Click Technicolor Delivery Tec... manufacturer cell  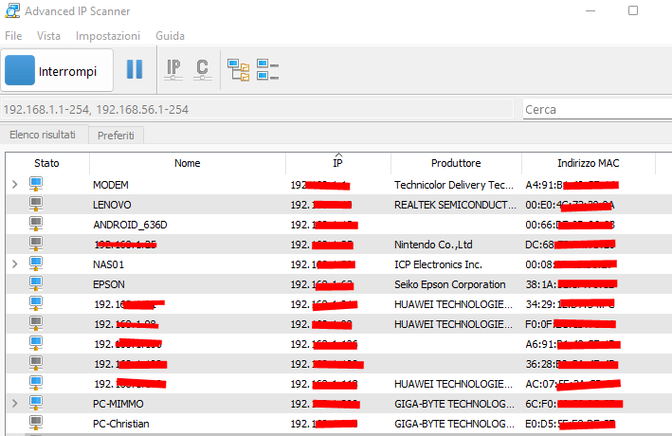(x=454, y=185)
